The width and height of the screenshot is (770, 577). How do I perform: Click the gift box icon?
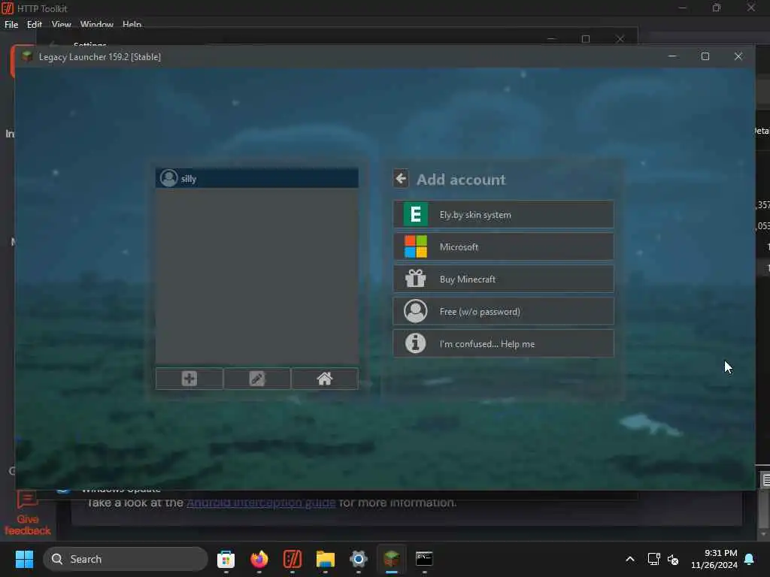tap(415, 279)
